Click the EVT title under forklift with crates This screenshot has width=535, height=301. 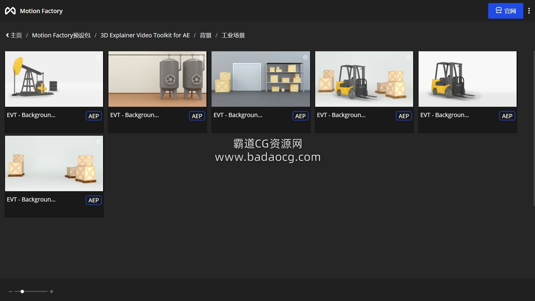pyautogui.click(x=341, y=115)
